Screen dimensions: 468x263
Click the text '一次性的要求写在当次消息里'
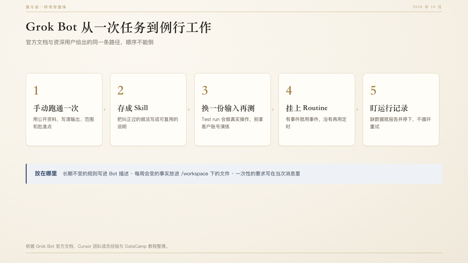click(x=268, y=174)
